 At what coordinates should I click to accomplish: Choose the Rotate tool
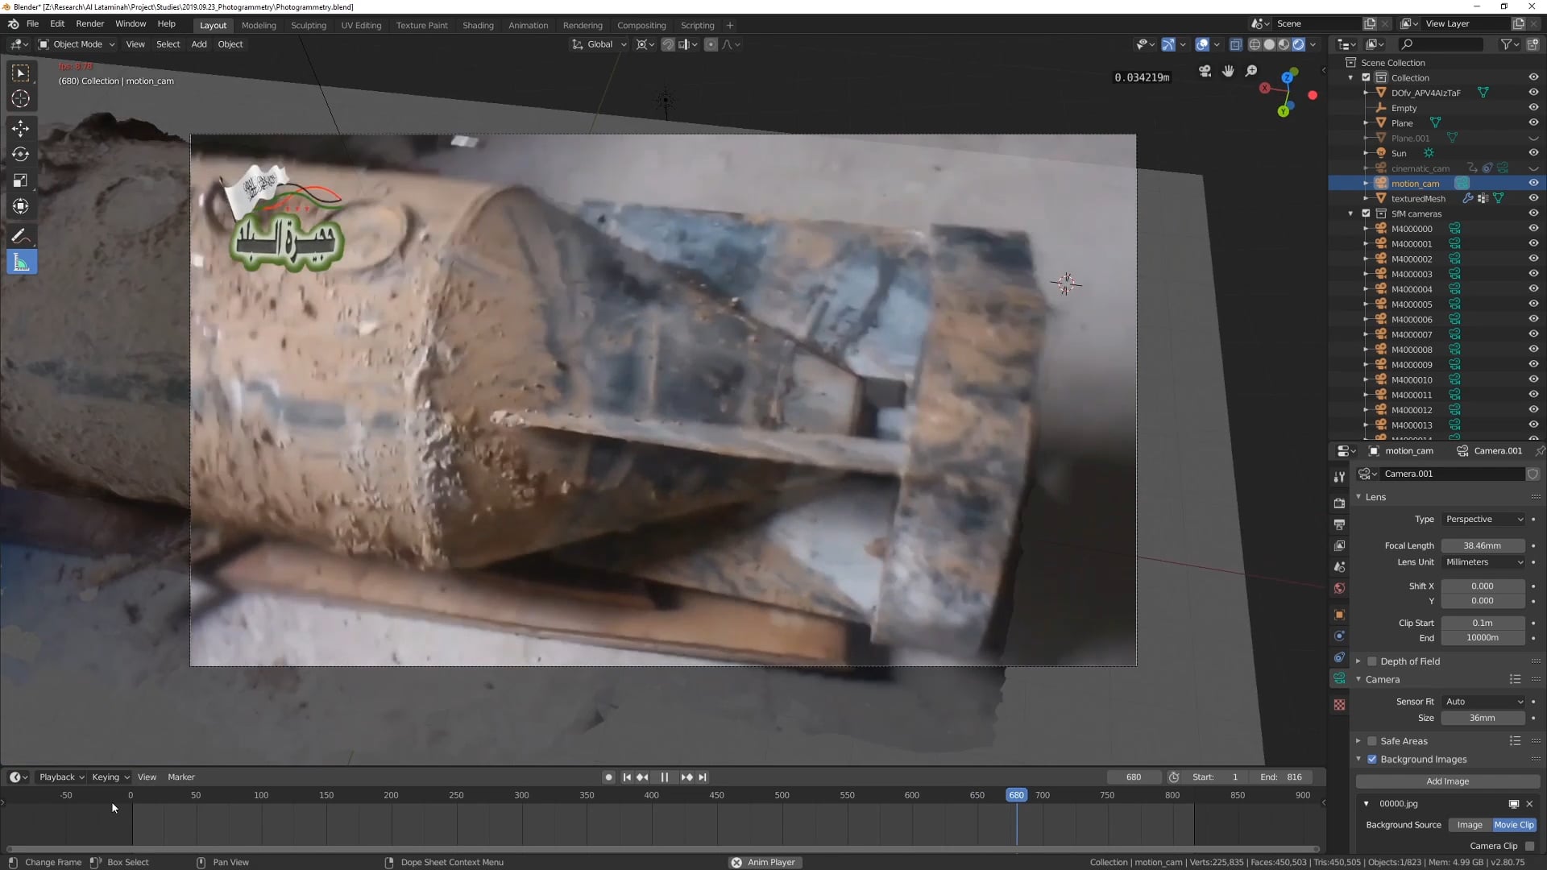click(21, 155)
